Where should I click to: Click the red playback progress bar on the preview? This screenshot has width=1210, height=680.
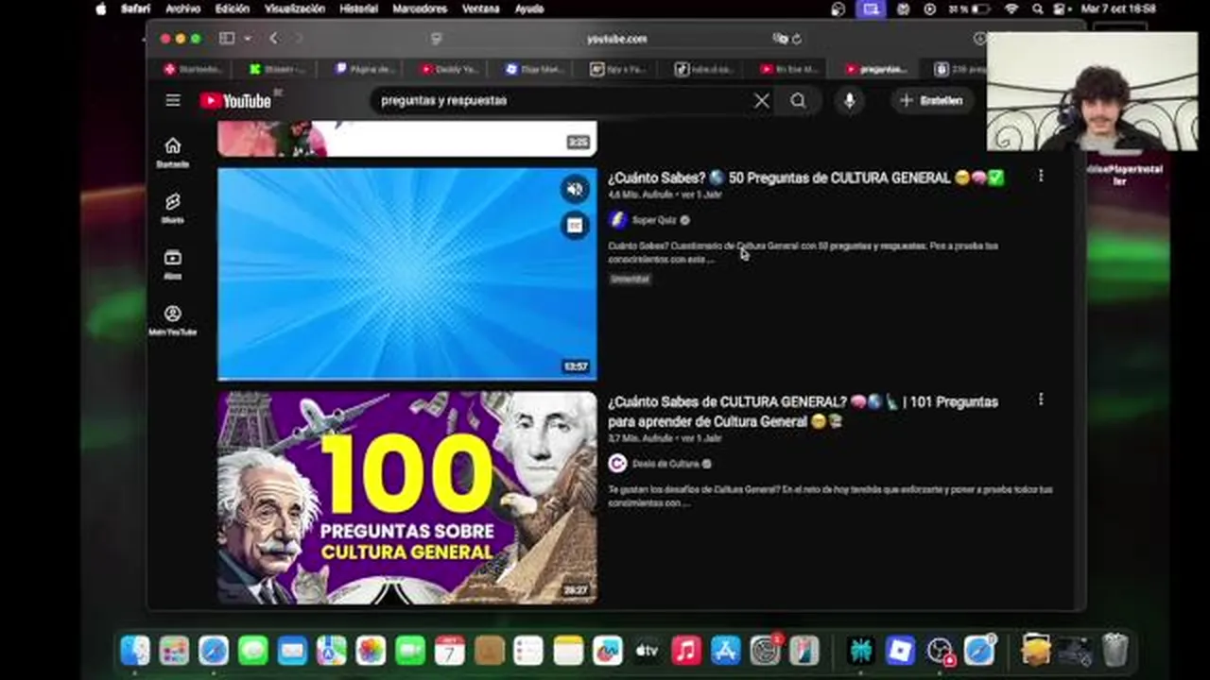[x=407, y=380]
